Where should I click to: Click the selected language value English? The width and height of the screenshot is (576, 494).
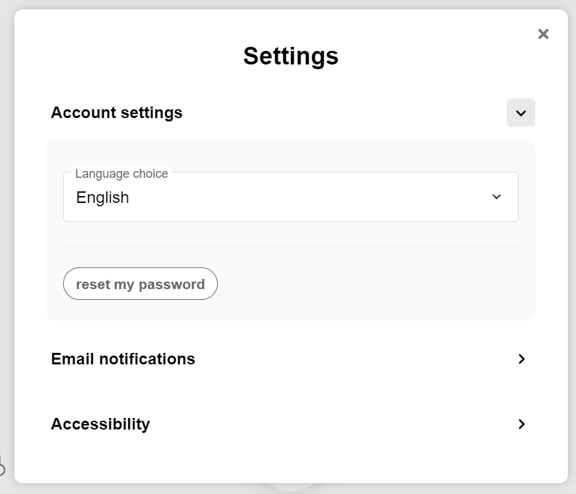point(102,197)
